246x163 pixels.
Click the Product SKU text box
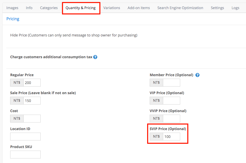coord(25,155)
